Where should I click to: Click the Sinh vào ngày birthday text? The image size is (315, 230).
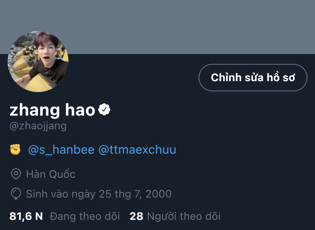(x=61, y=194)
